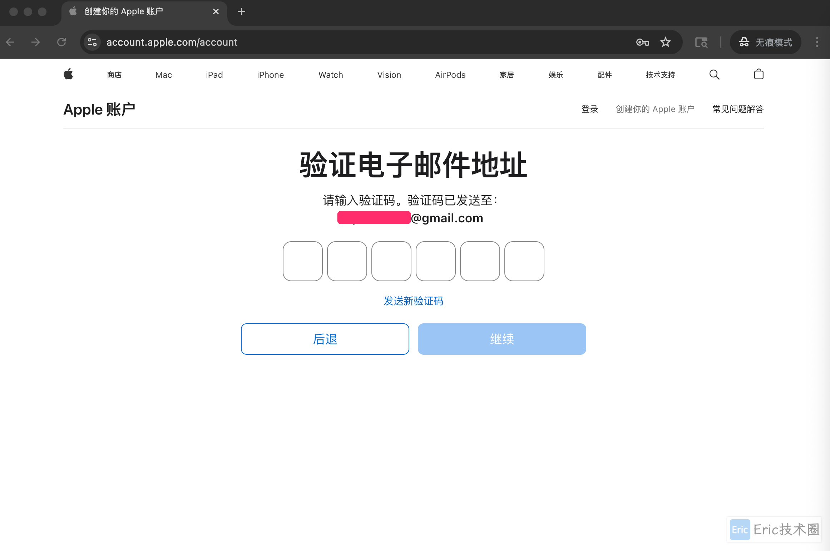Bookmark this page with the star icon

[x=666, y=42]
